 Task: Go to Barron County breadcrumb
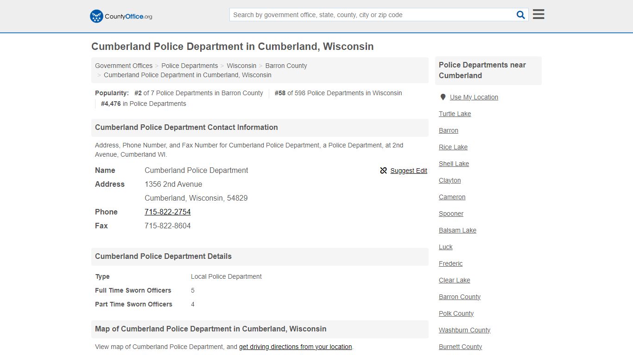[x=286, y=66]
